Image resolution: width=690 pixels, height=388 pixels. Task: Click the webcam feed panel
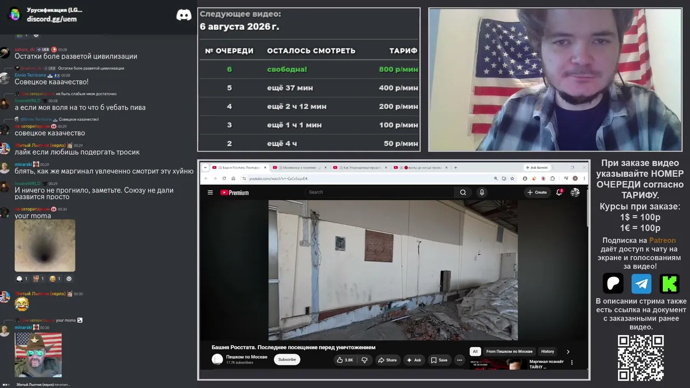click(555, 79)
